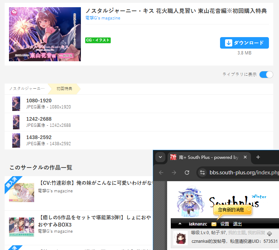279x250 pixels.
Task: Open the 1080-1920 JPEG file row
Action: [139, 104]
